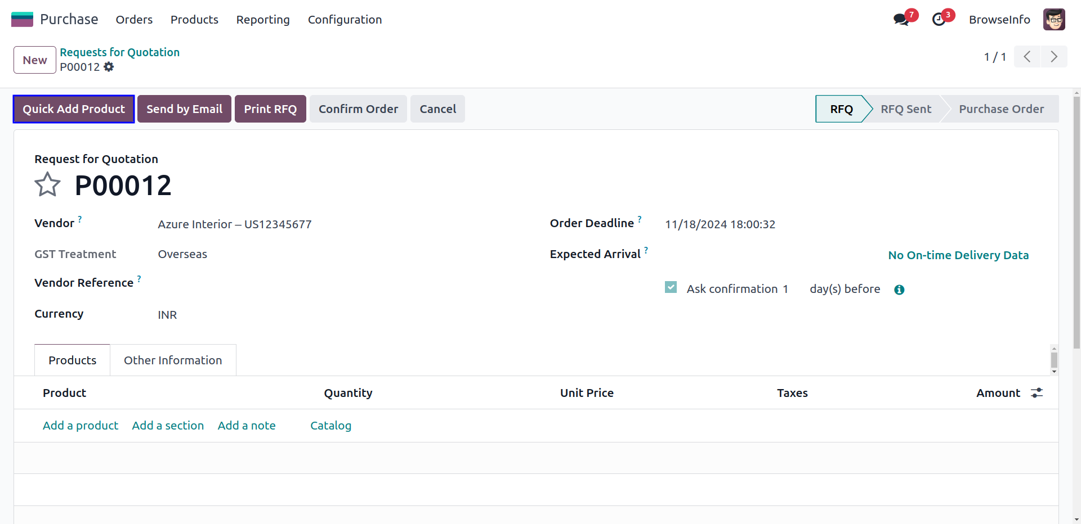Open the chat messages icon with badge 7
The height and width of the screenshot is (524, 1081).
pos(901,20)
